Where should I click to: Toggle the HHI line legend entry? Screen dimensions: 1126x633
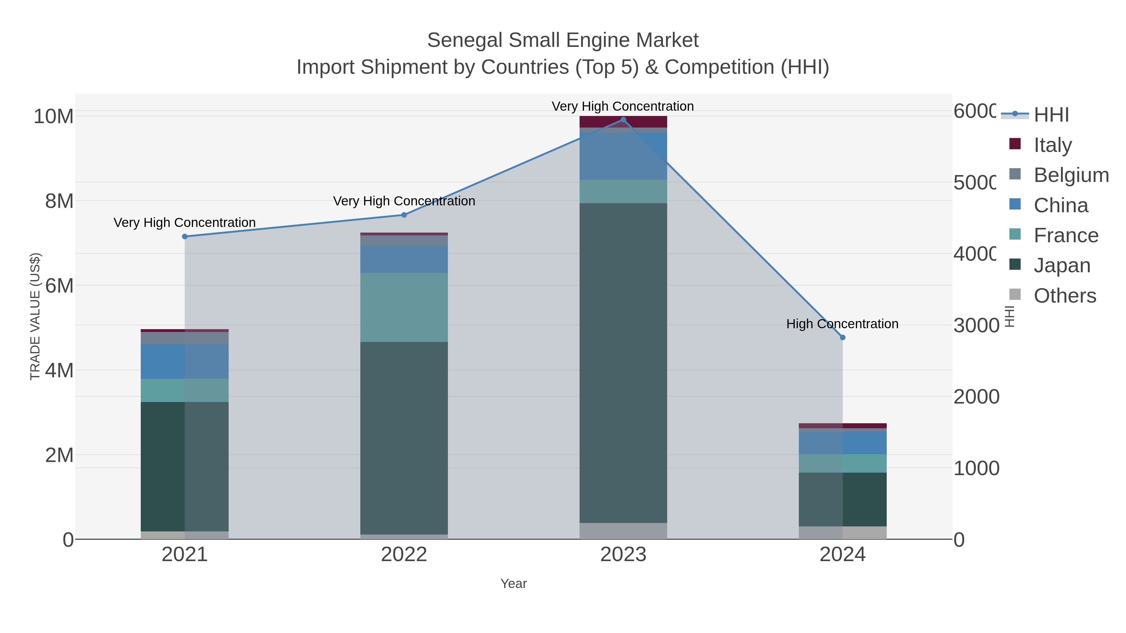pos(1035,114)
